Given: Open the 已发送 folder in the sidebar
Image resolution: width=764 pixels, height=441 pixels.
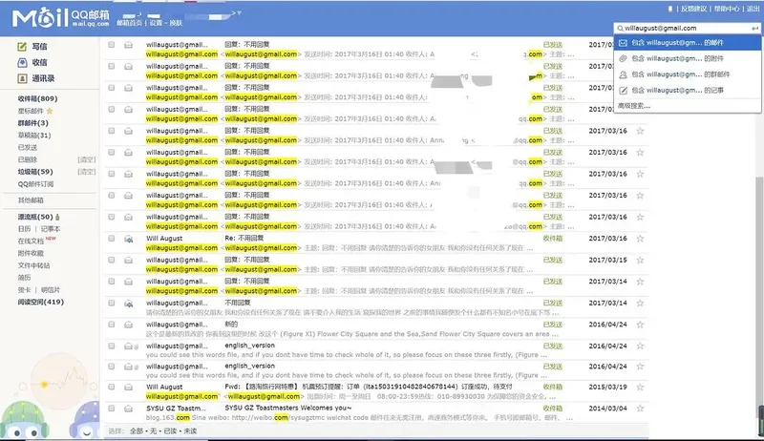Looking at the screenshot, I should (x=28, y=148).
